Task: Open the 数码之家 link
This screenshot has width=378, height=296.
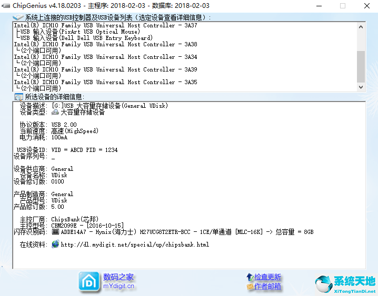Action: tap(118, 277)
